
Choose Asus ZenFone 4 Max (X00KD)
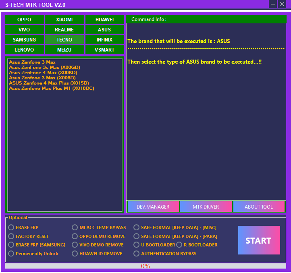pos(43,72)
